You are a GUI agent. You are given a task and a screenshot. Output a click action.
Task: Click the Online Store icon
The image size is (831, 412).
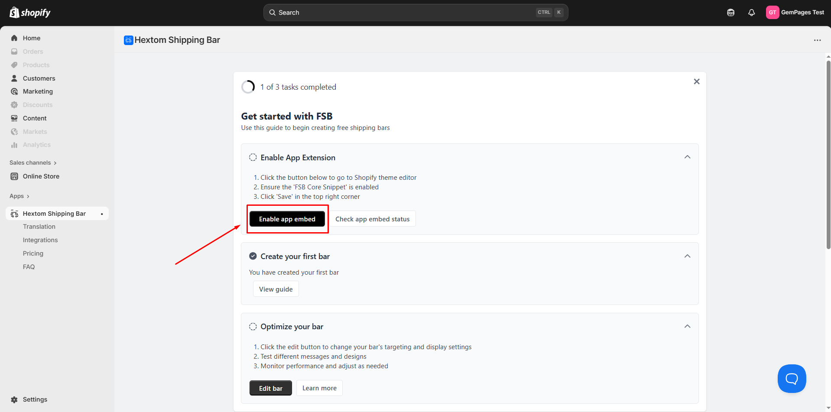point(14,176)
